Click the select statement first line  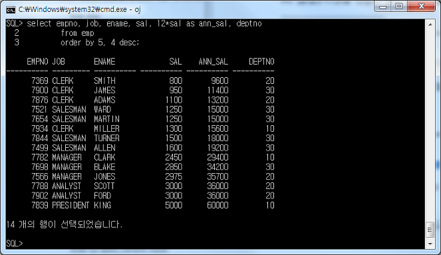click(x=144, y=24)
